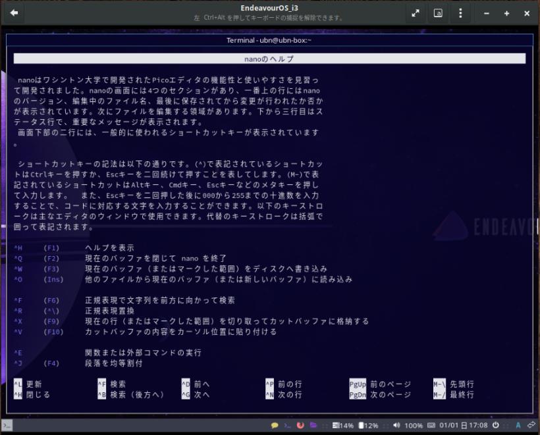The image size is (540, 435).
Task: Click the network arrows tray icon
Action: click(x=531, y=425)
